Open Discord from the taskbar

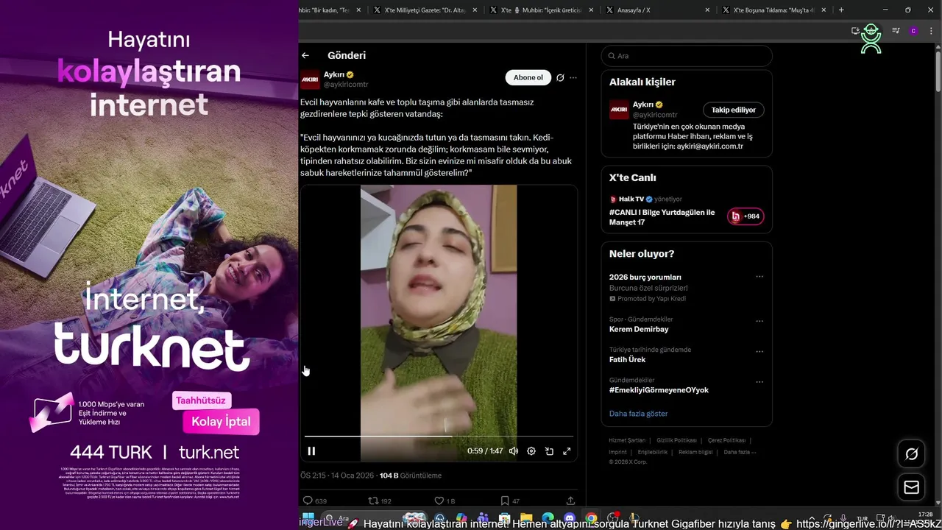(569, 518)
